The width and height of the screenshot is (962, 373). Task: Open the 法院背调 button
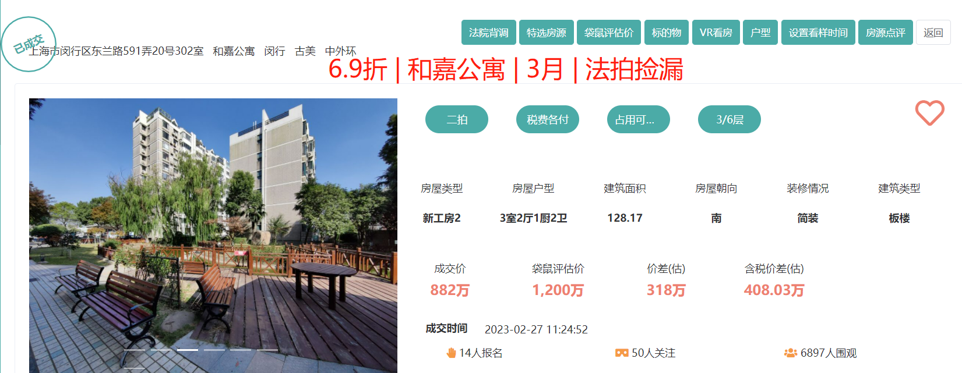click(488, 33)
